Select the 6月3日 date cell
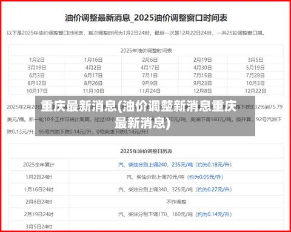Image resolution: width=291 pixels, height=232 pixels. pyautogui.click(x=37, y=75)
